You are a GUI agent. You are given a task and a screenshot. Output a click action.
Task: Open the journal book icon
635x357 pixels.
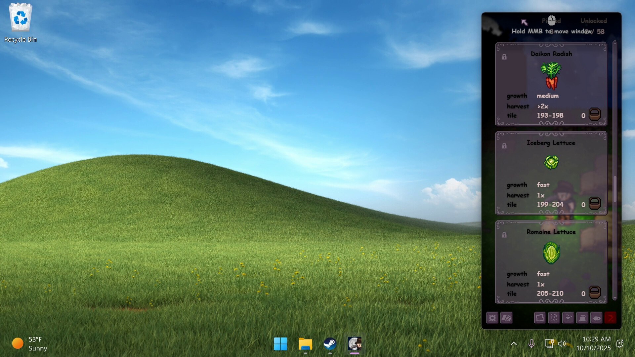[506, 318]
